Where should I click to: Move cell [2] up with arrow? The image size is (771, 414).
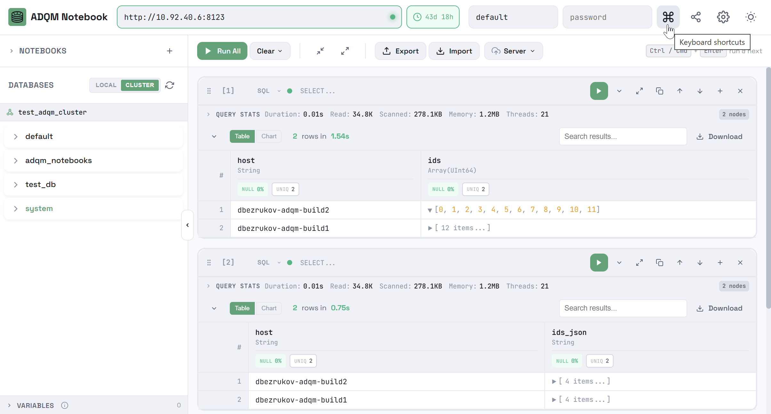(680, 263)
